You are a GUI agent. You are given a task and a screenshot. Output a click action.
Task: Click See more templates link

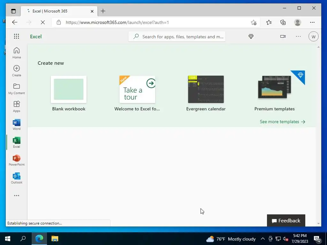tap(282, 122)
